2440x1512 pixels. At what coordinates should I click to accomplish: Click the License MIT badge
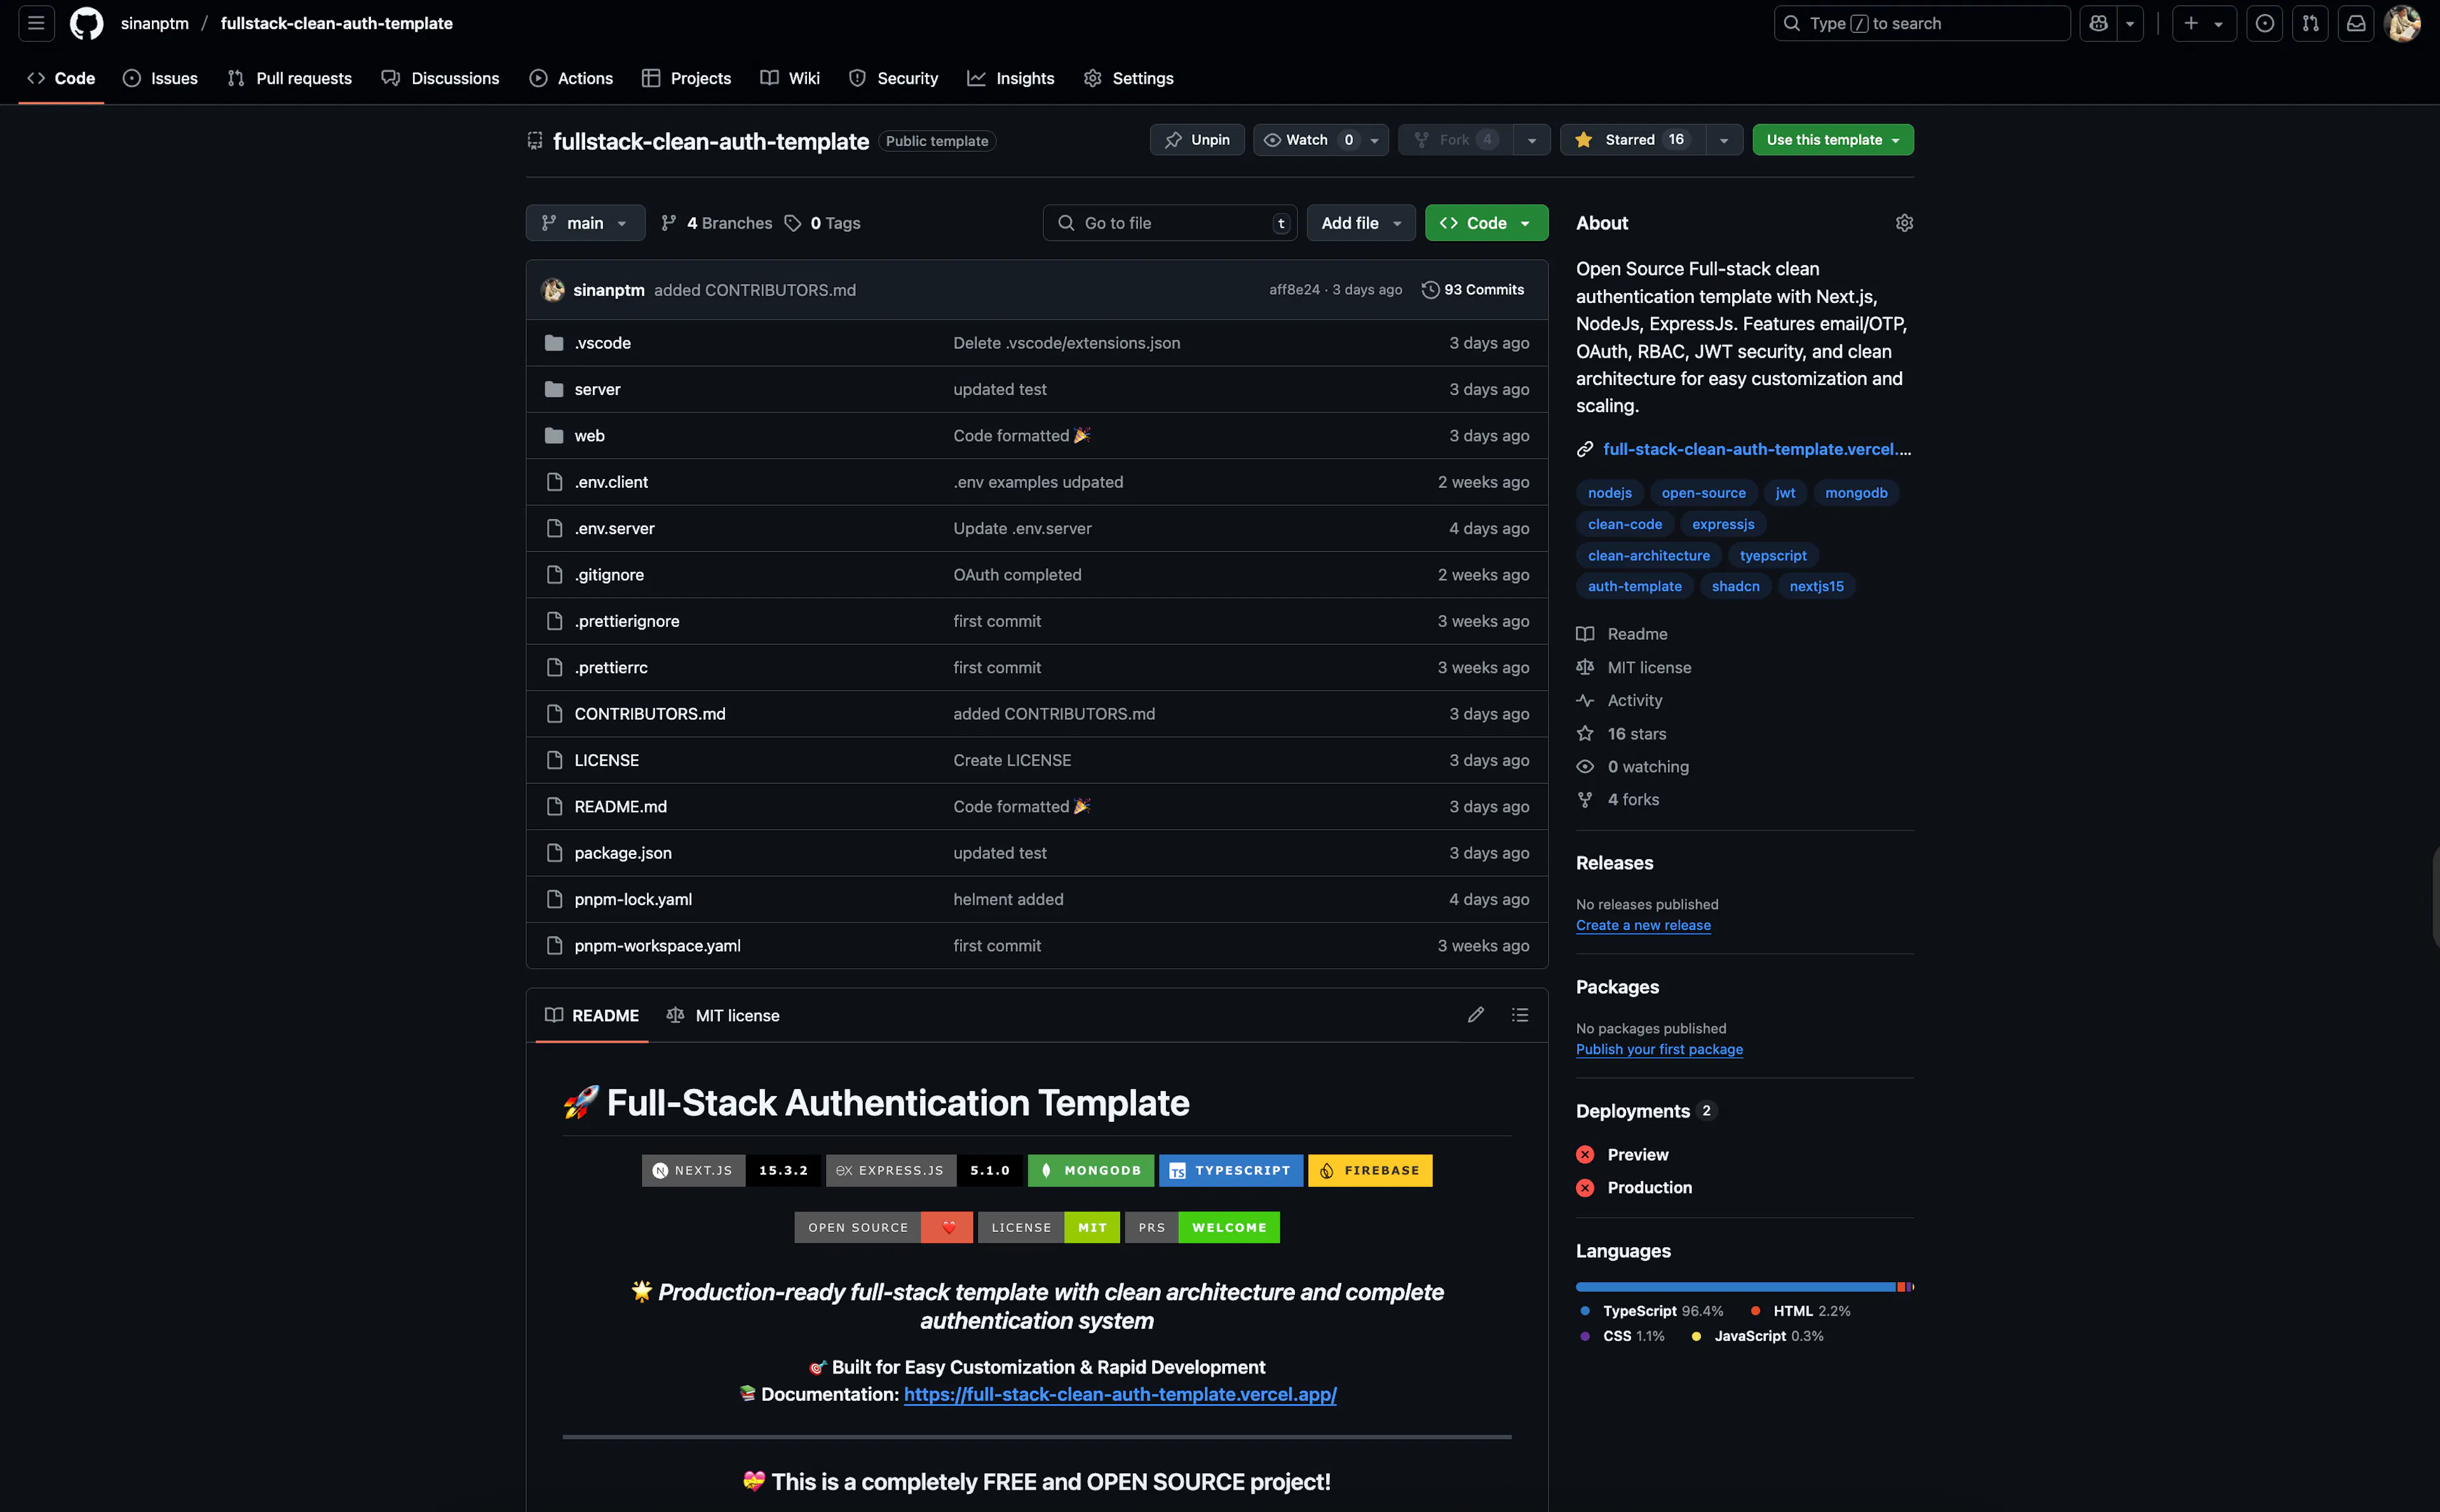coord(1049,1227)
